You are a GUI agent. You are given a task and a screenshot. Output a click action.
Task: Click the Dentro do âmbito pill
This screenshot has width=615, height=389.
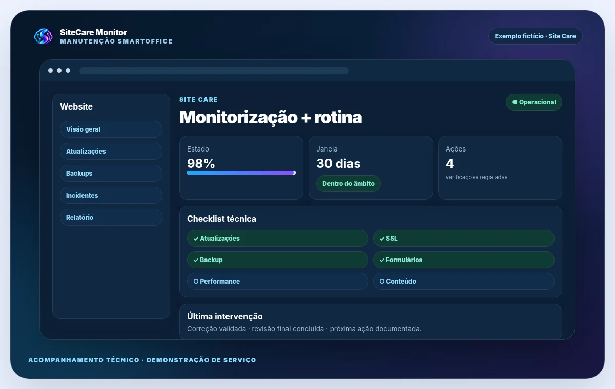click(348, 184)
